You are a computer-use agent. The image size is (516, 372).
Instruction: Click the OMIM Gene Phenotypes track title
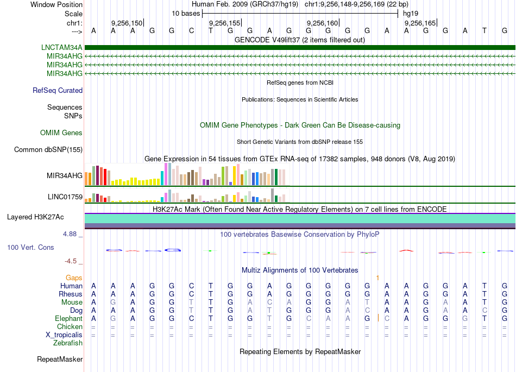[x=300, y=125]
